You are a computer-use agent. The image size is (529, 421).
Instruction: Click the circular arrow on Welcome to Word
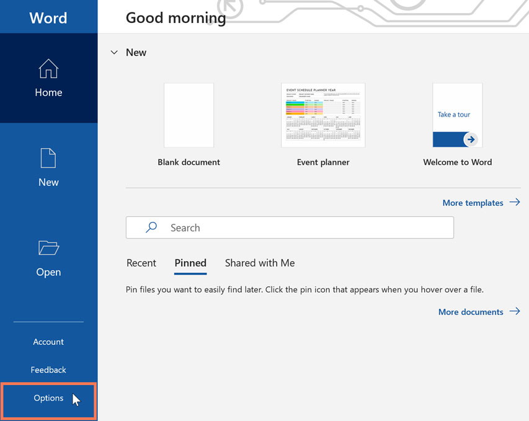(x=470, y=140)
